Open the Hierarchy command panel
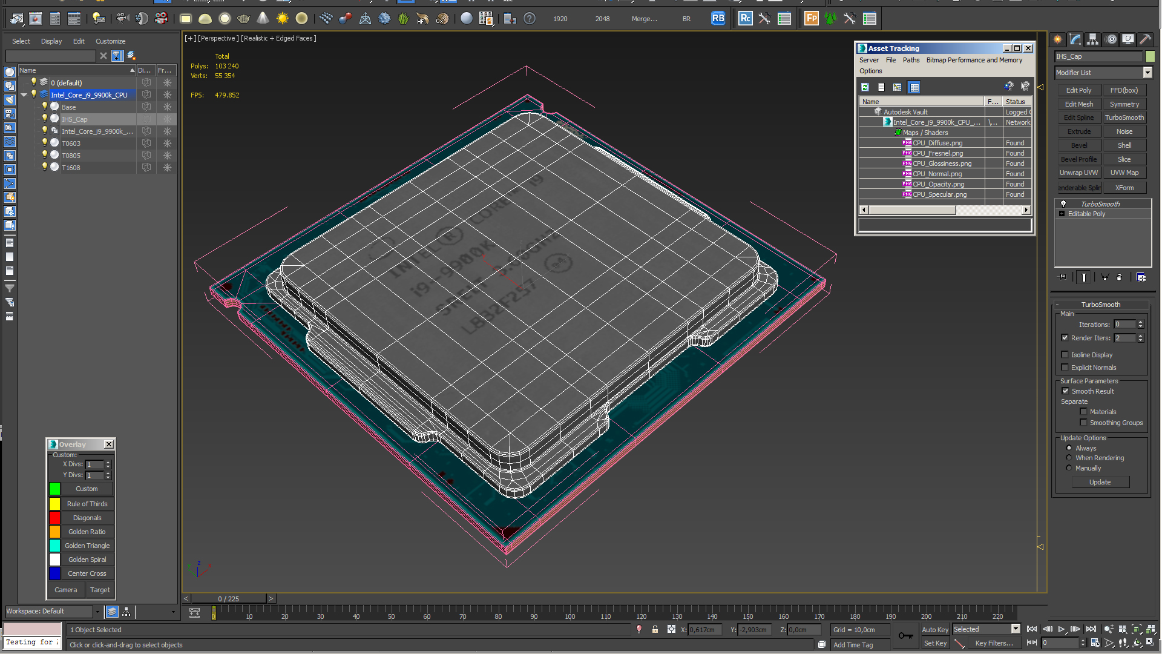The width and height of the screenshot is (1162, 654). click(x=1093, y=39)
